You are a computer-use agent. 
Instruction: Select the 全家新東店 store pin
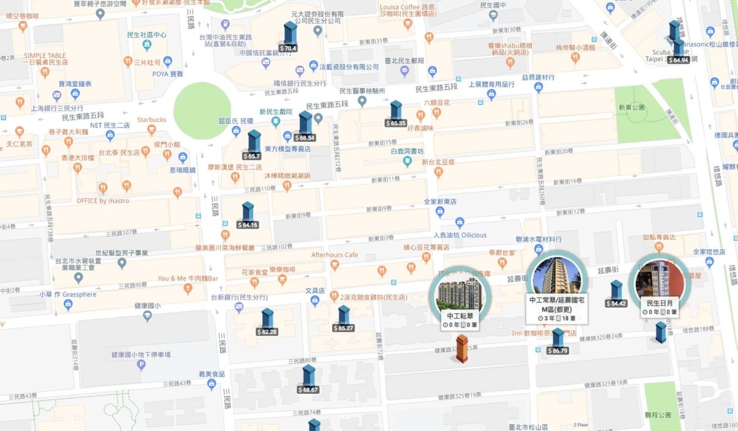point(439,211)
